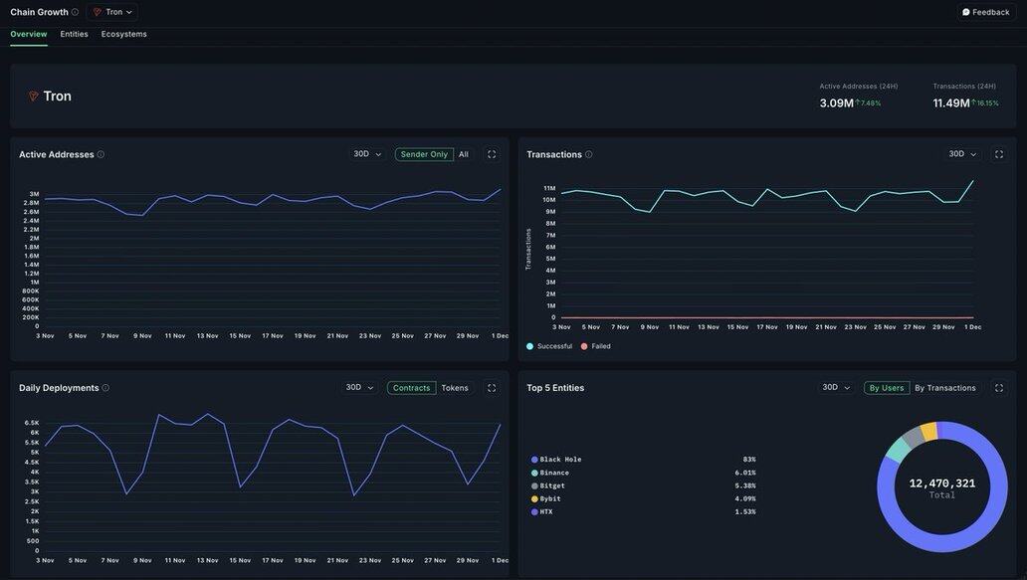Open the Tron chain selector dropdown
Image resolution: width=1027 pixels, height=580 pixels.
[x=112, y=12]
